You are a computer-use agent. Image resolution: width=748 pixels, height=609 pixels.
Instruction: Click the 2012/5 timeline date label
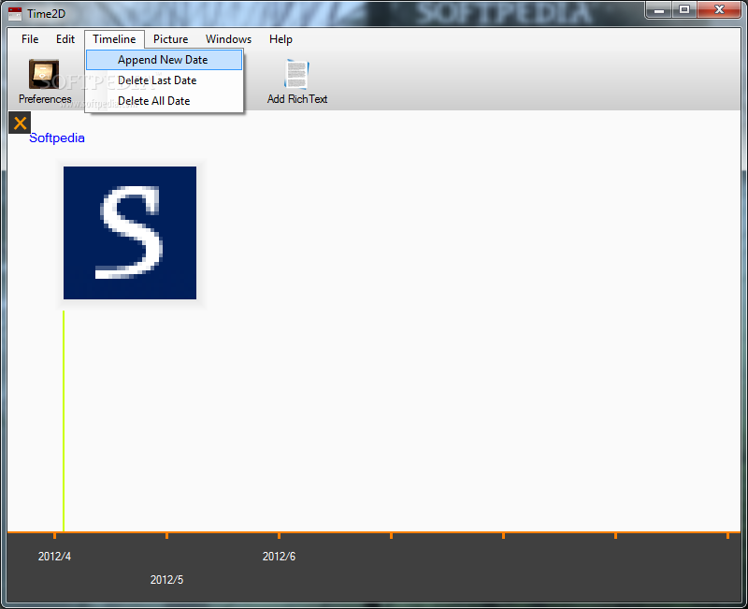click(166, 579)
